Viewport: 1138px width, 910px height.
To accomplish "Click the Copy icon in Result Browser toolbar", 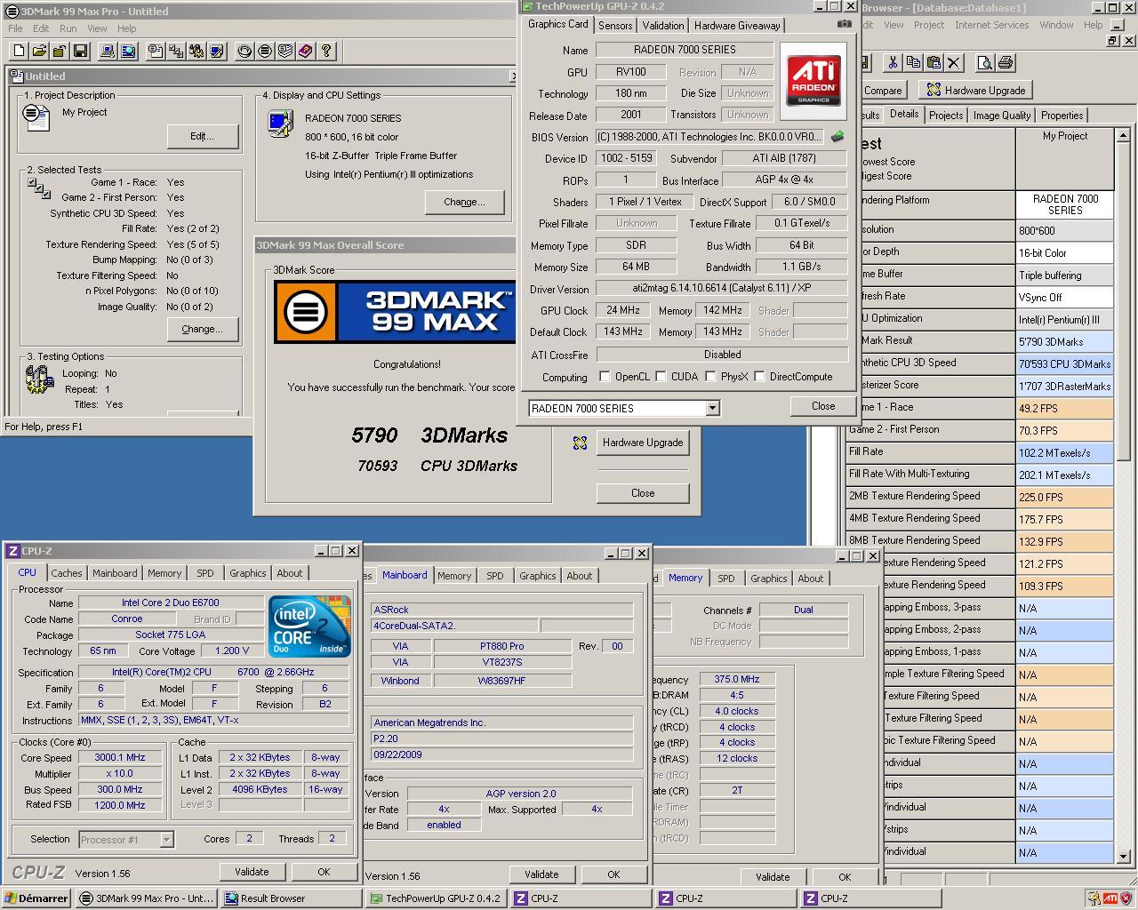I will [x=913, y=63].
